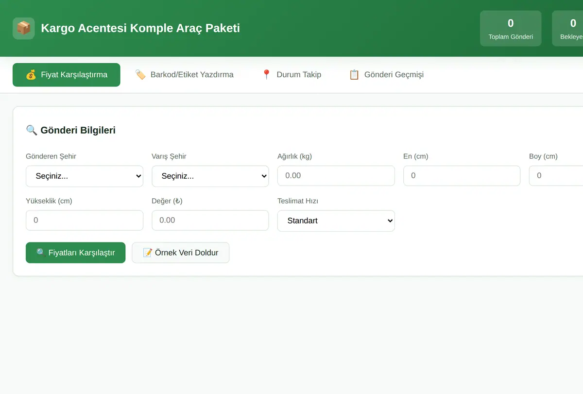This screenshot has width=583, height=394.
Task: Click the Ağırlık (kg) label text
Action: (294, 156)
